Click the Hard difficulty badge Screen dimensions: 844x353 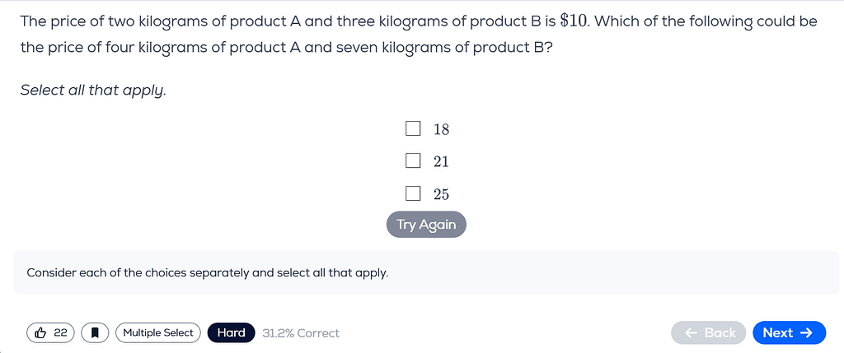click(x=231, y=332)
